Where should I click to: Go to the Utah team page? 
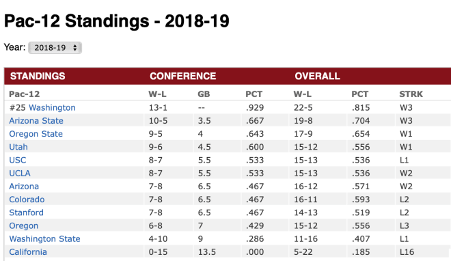pyautogui.click(x=18, y=147)
